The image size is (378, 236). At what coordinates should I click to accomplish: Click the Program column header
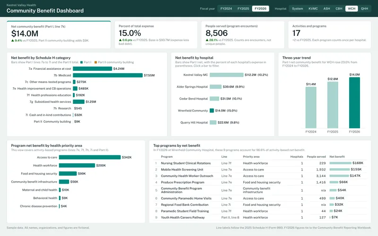[167, 157]
